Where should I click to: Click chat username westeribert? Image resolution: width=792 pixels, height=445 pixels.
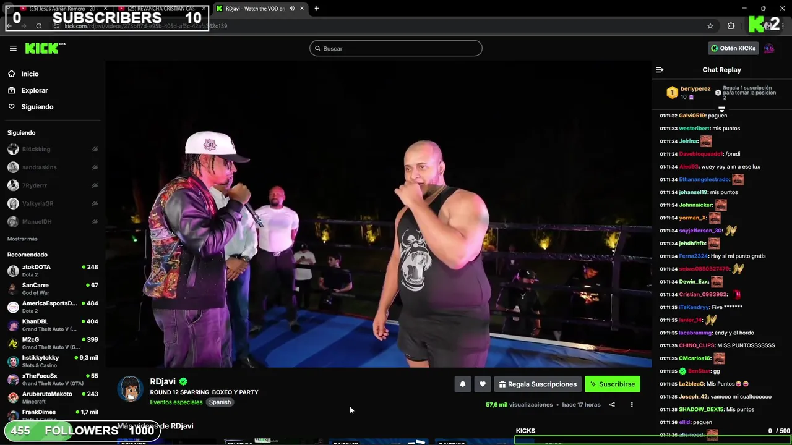(x=694, y=129)
